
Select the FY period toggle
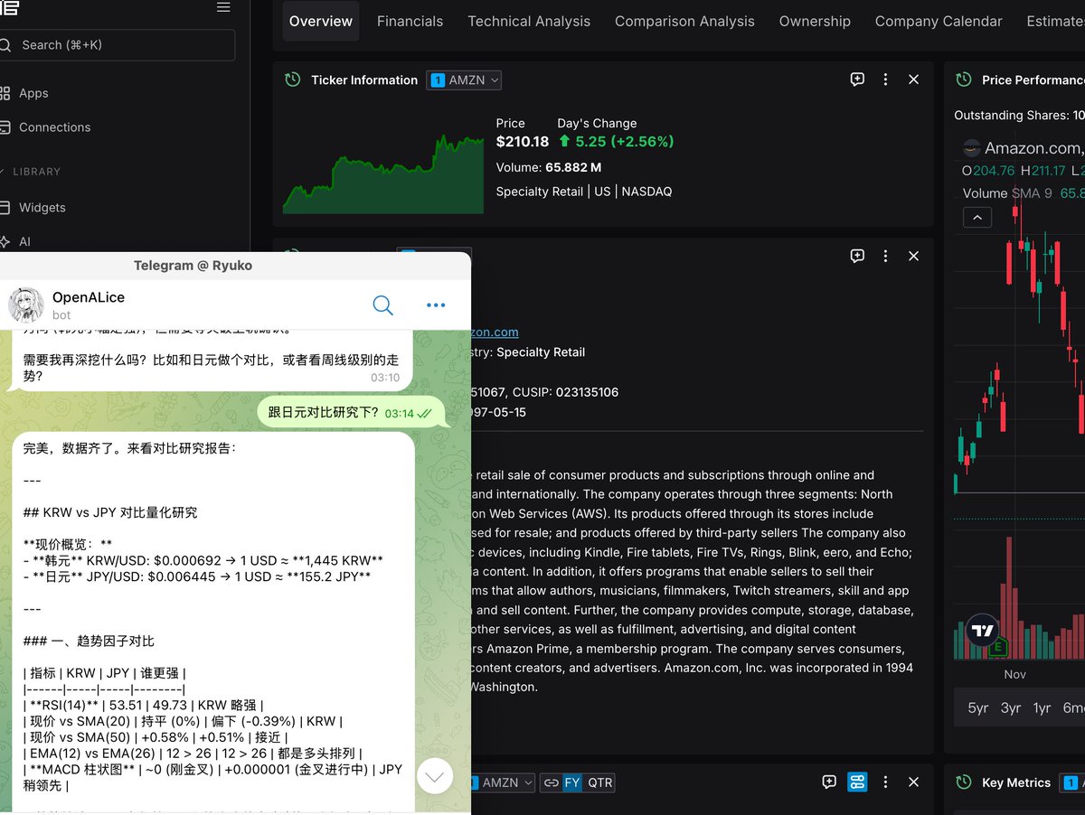tap(572, 782)
